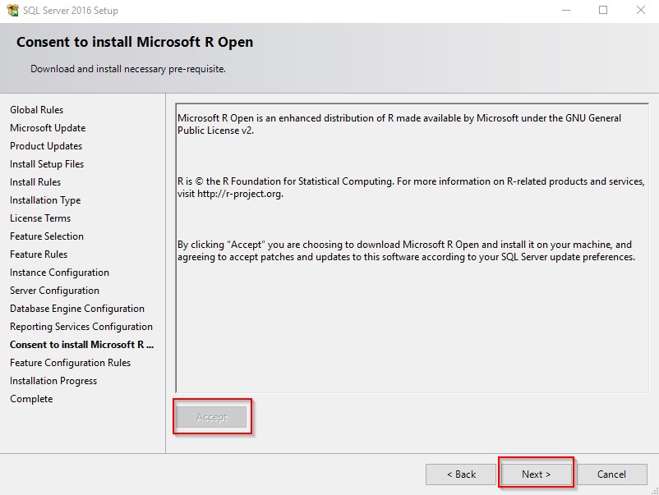Select Install Rules step in sidebar

[x=35, y=181]
